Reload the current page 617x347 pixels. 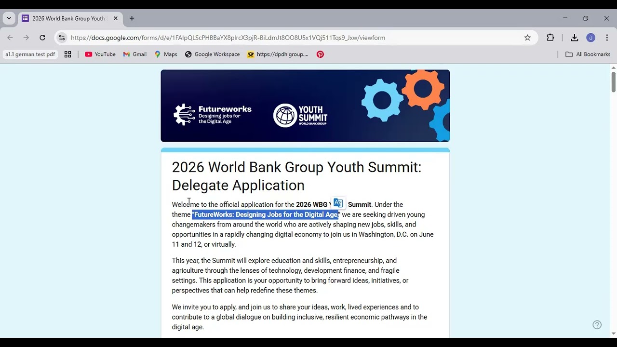42,38
